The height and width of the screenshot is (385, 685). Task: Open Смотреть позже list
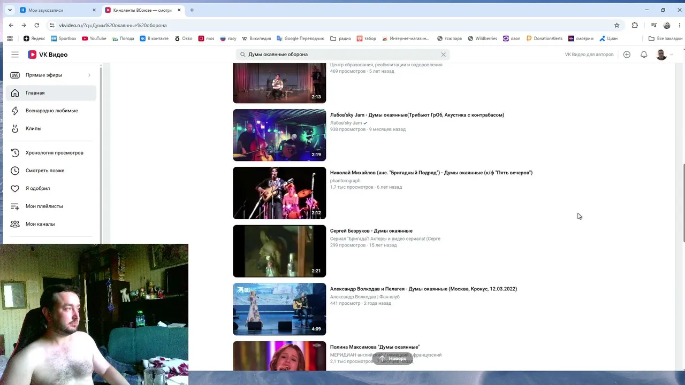(x=51, y=171)
